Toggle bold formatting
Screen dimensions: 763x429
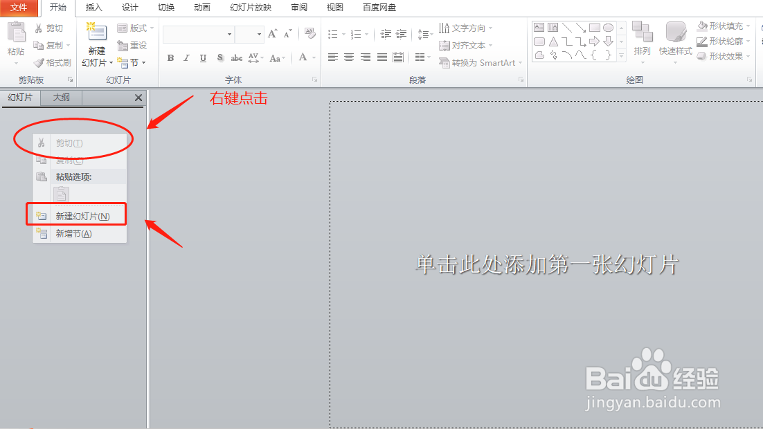tap(170, 58)
